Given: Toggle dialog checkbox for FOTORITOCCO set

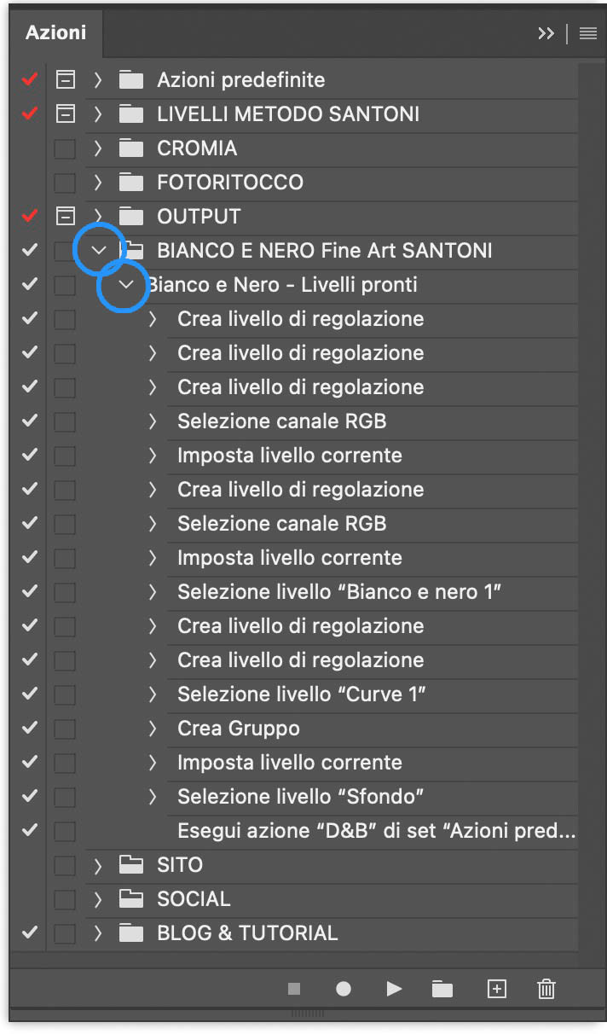Looking at the screenshot, I should coord(65,183).
